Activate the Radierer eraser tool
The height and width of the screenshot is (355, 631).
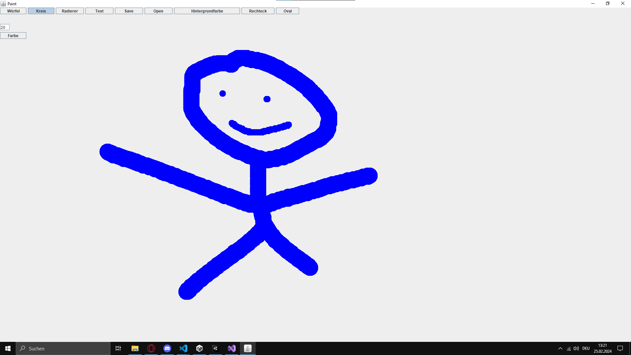click(x=70, y=11)
